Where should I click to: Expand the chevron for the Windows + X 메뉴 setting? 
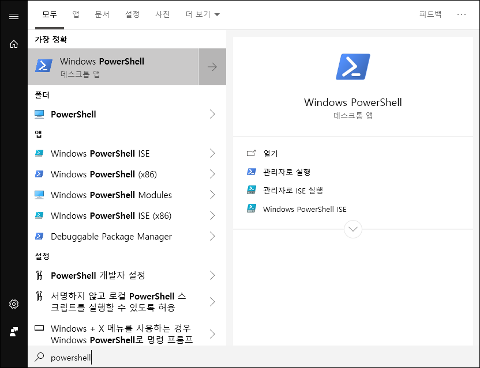(x=212, y=334)
